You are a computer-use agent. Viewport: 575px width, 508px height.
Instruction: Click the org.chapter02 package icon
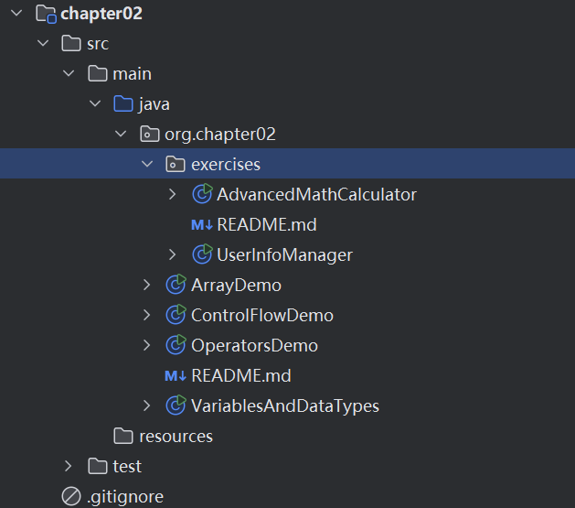coord(150,134)
